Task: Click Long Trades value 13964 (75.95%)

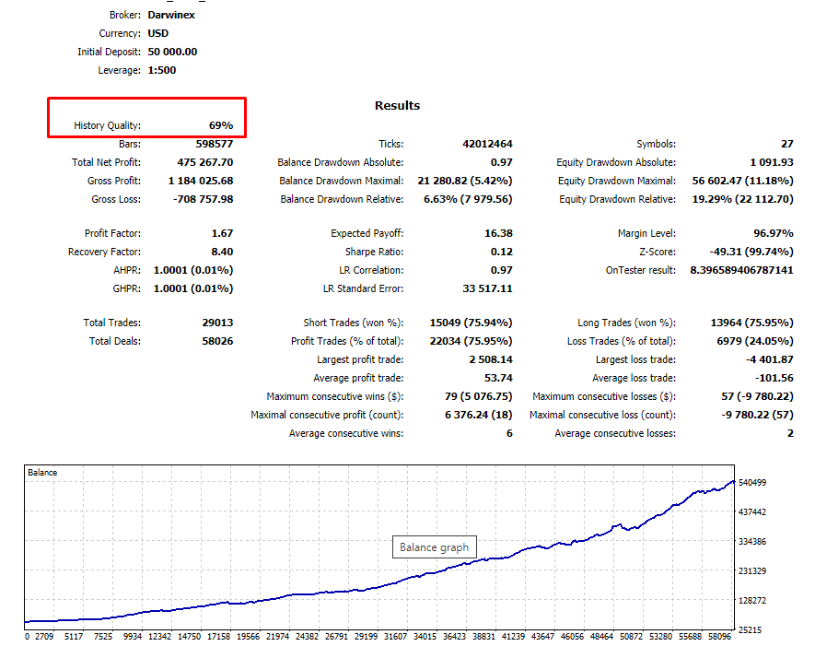Action: click(752, 323)
